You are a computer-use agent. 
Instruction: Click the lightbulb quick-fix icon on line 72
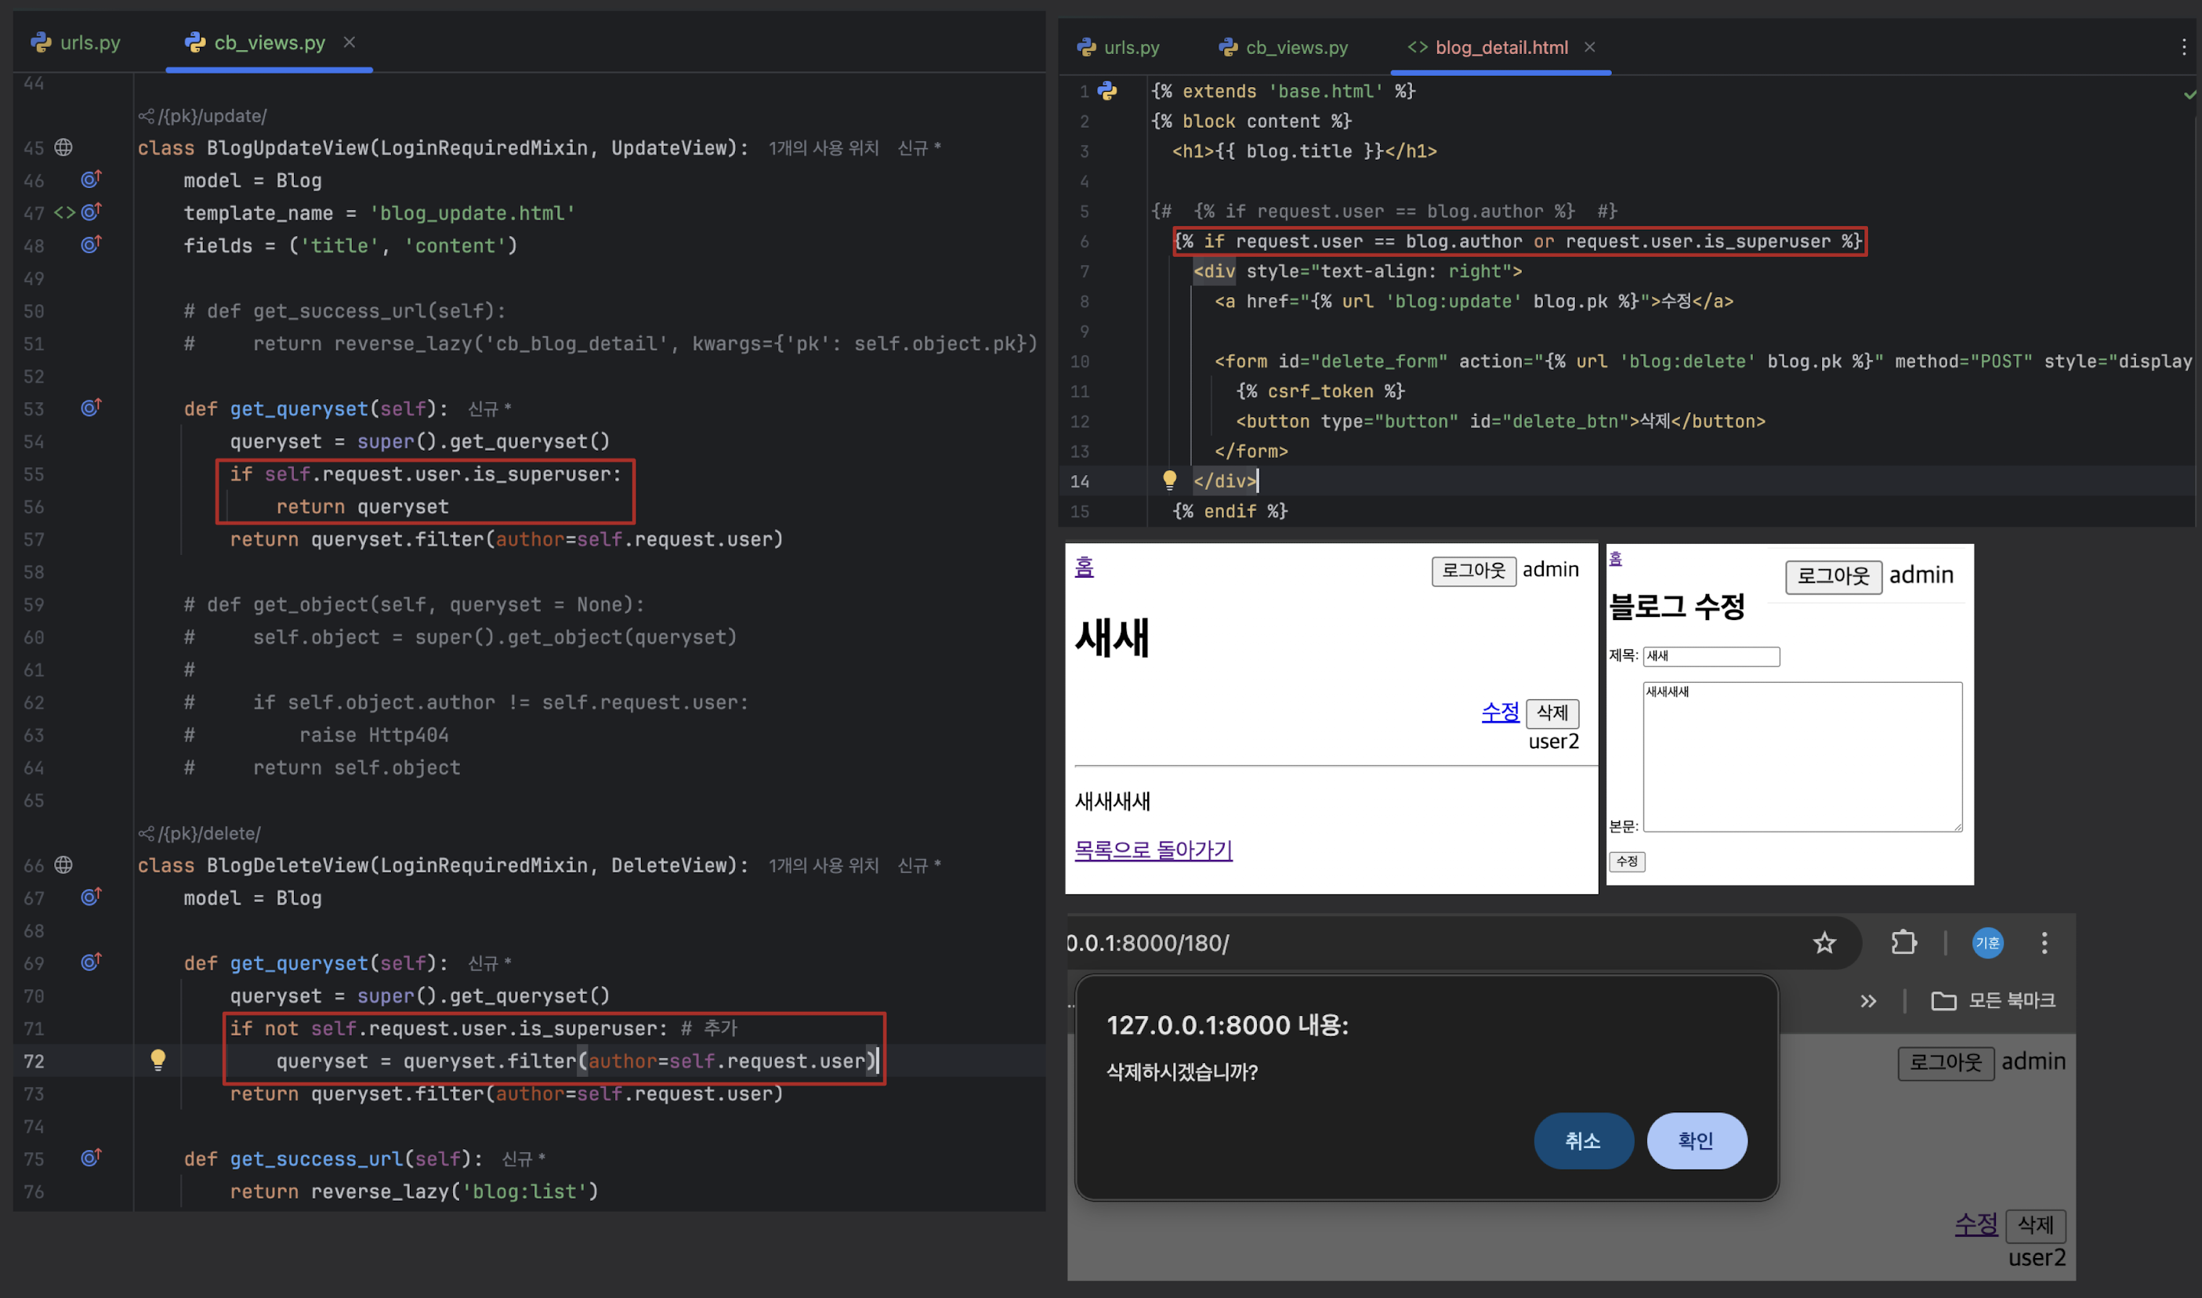pyautogui.click(x=158, y=1059)
